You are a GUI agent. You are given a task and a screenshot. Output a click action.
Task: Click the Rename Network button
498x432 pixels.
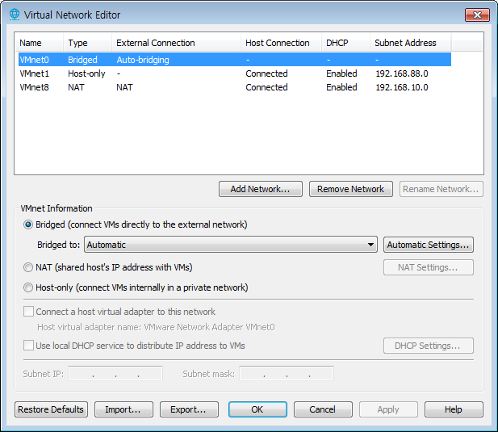(x=442, y=189)
